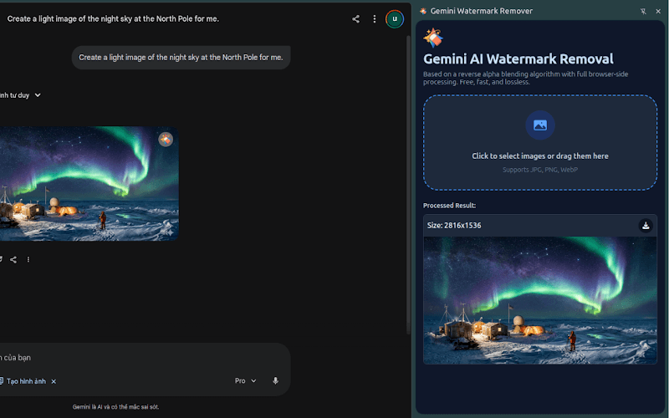This screenshot has height=418, width=669.
Task: Select the "Tạo hình ảnh" image tool
Action: coord(25,381)
